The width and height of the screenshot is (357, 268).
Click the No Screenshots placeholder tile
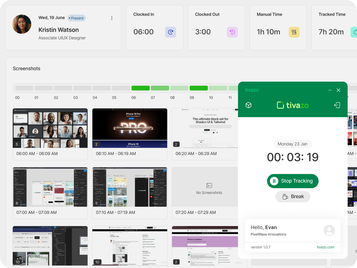[209, 187]
